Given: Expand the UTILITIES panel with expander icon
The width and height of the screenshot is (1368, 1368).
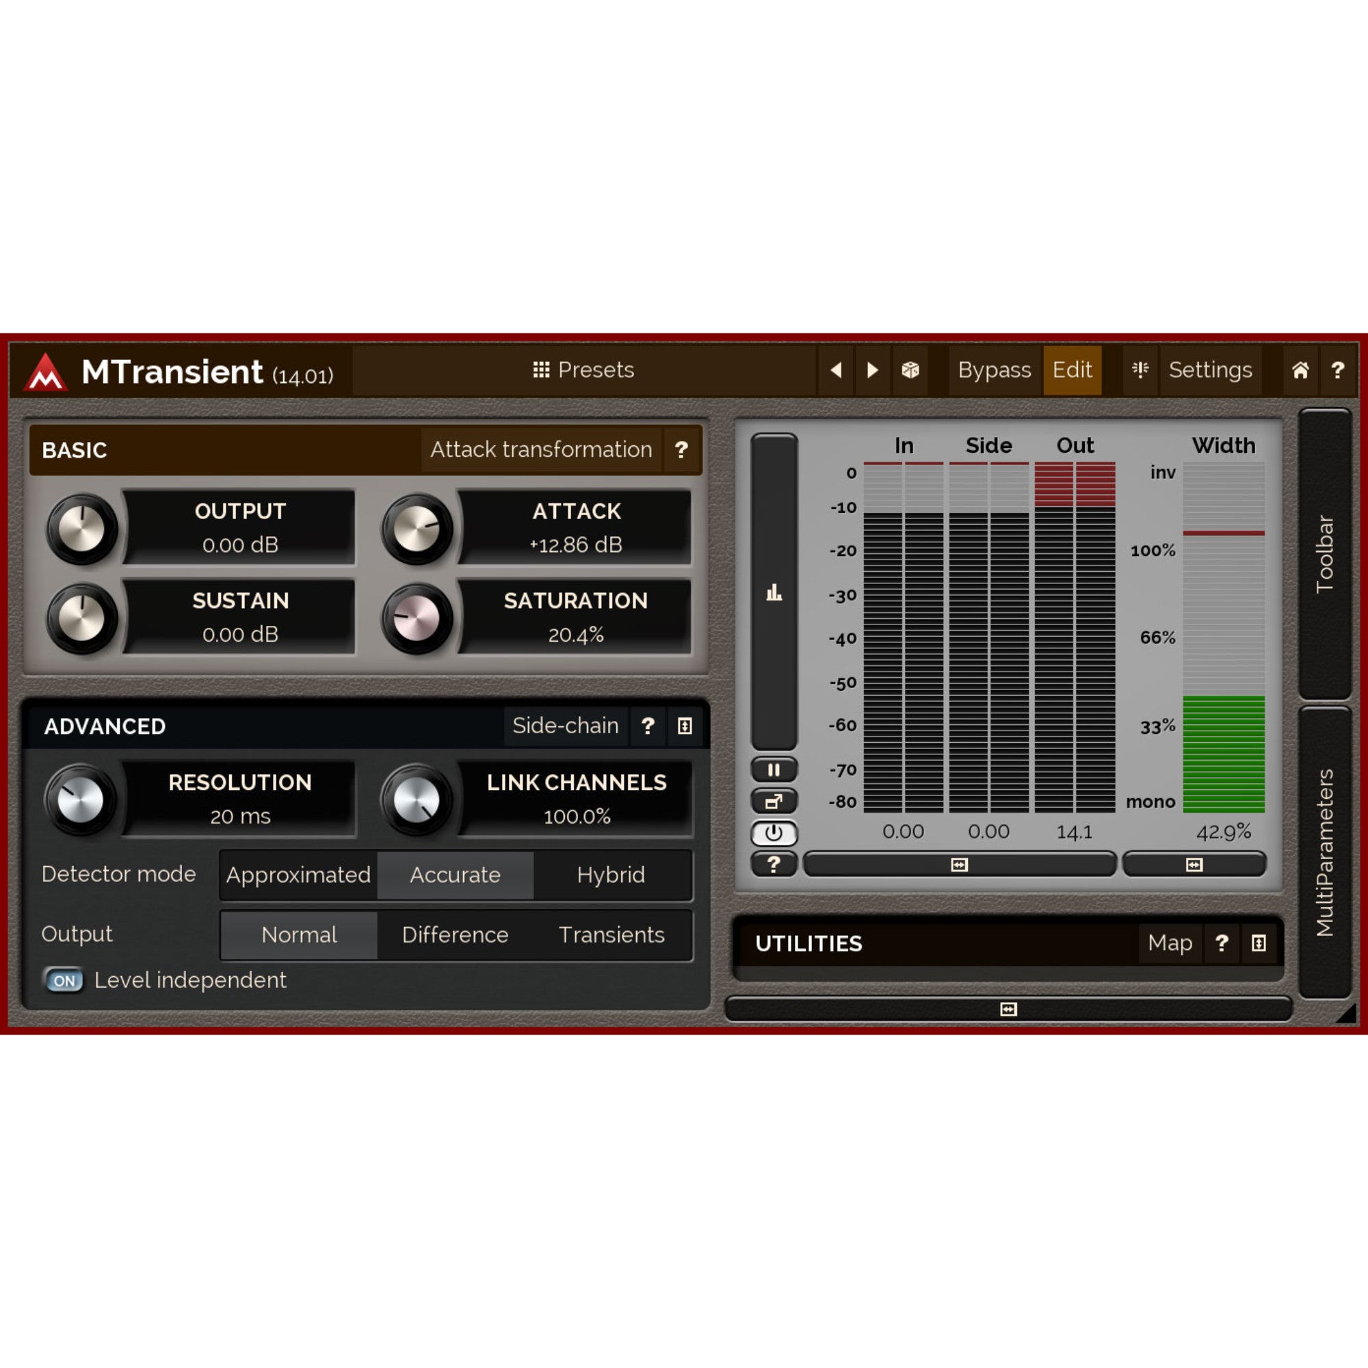Looking at the screenshot, I should click(x=1259, y=943).
